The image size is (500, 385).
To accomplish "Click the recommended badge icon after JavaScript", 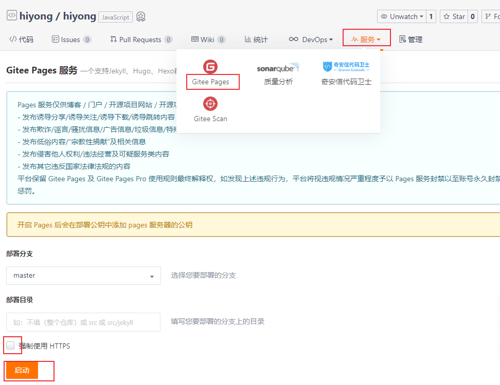I will [x=141, y=16].
